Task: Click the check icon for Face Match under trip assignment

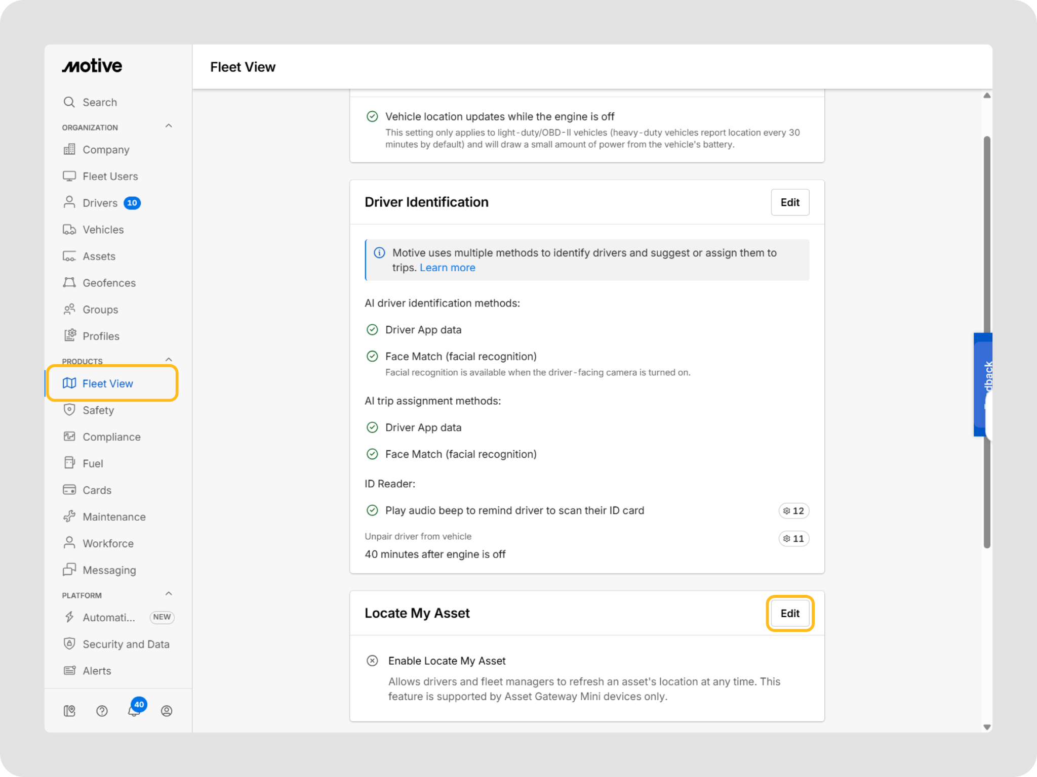Action: click(x=372, y=454)
